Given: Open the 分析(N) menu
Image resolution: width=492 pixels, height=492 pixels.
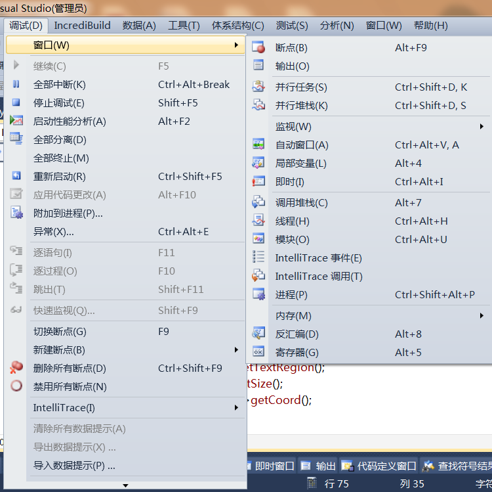Looking at the screenshot, I should pyautogui.click(x=337, y=26).
